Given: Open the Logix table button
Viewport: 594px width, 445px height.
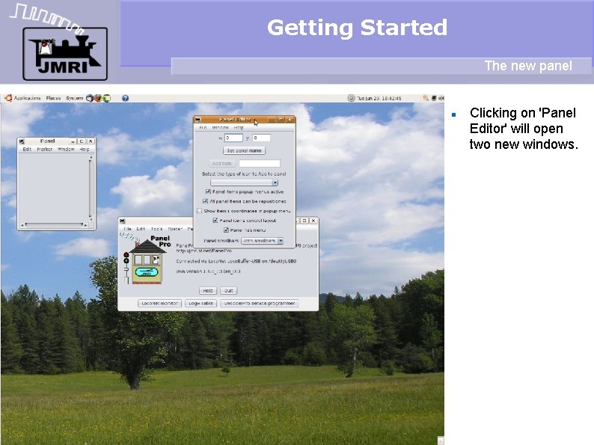Looking at the screenshot, I should click(201, 304).
